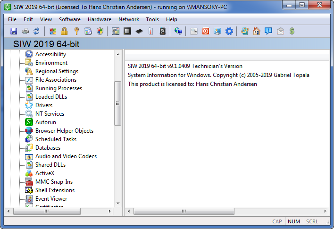Screen dimensions: 334x229
Task: Click tree panel horizontal scroll right arrow
Action: point(110,212)
